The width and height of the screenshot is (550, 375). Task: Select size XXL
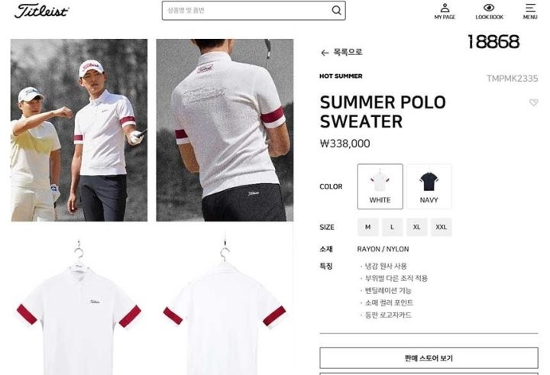(x=442, y=227)
